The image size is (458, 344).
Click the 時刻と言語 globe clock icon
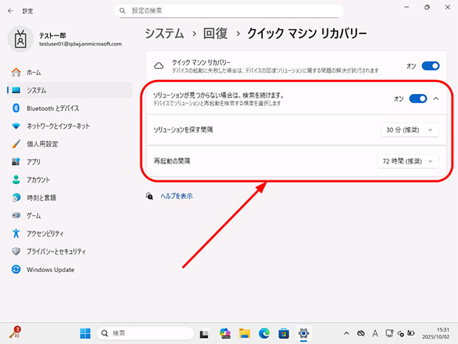click(x=16, y=198)
